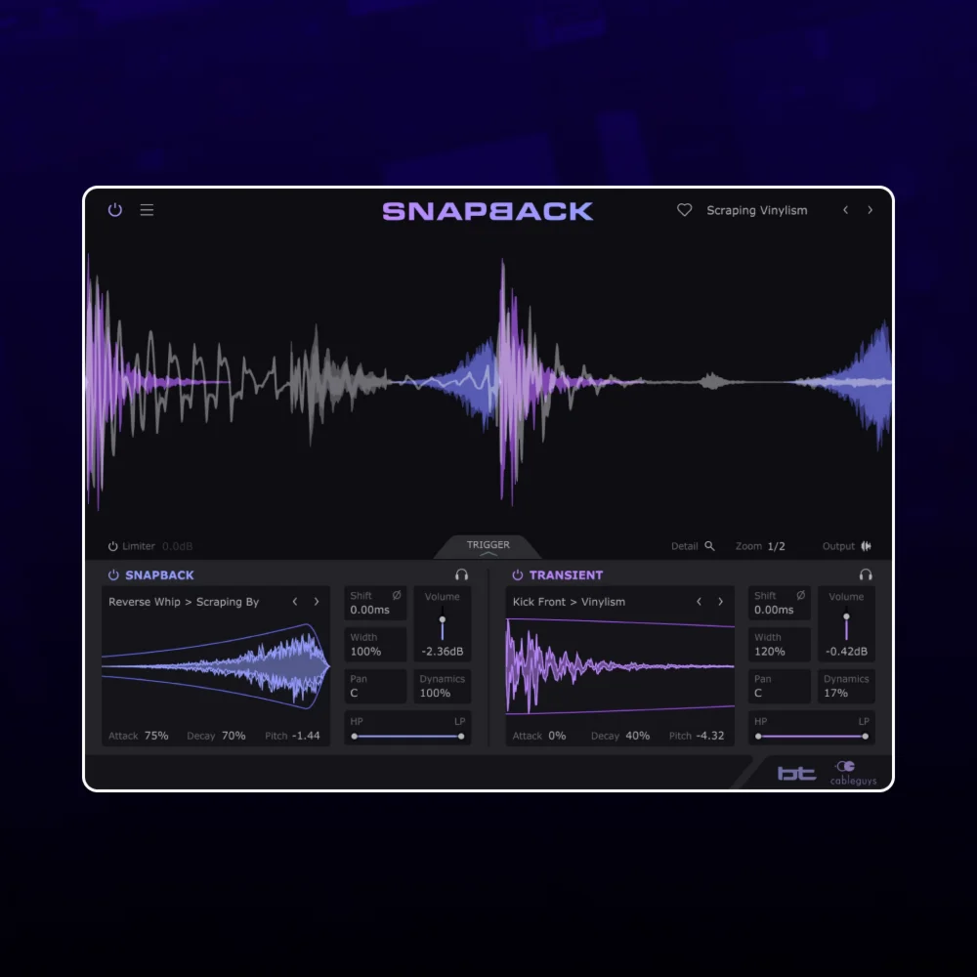The image size is (977, 977).
Task: Click Snapback Pan C value
Action: [x=354, y=693]
